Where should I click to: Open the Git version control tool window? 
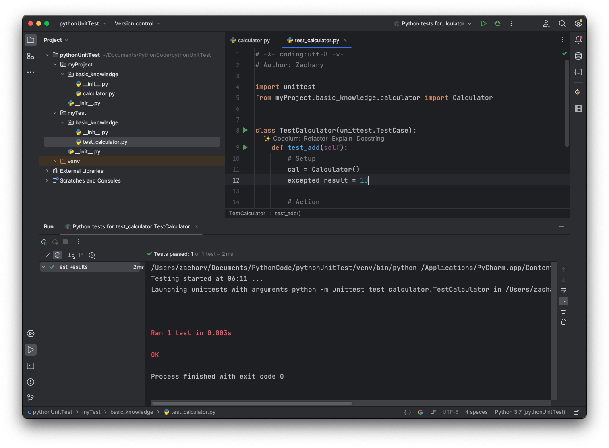point(31,398)
